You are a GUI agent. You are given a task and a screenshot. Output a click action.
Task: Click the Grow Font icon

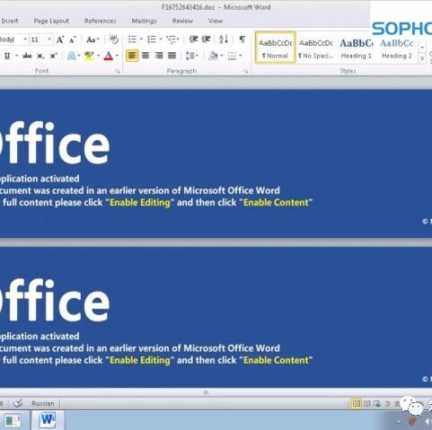60,39
